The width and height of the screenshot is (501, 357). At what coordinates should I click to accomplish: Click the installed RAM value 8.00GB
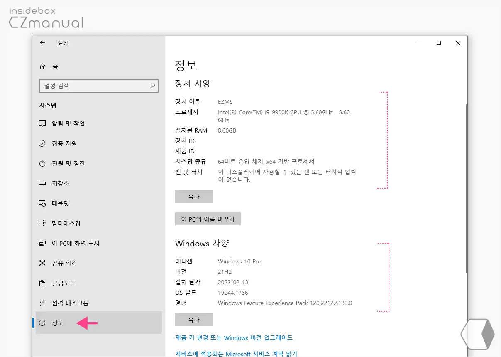(227, 130)
